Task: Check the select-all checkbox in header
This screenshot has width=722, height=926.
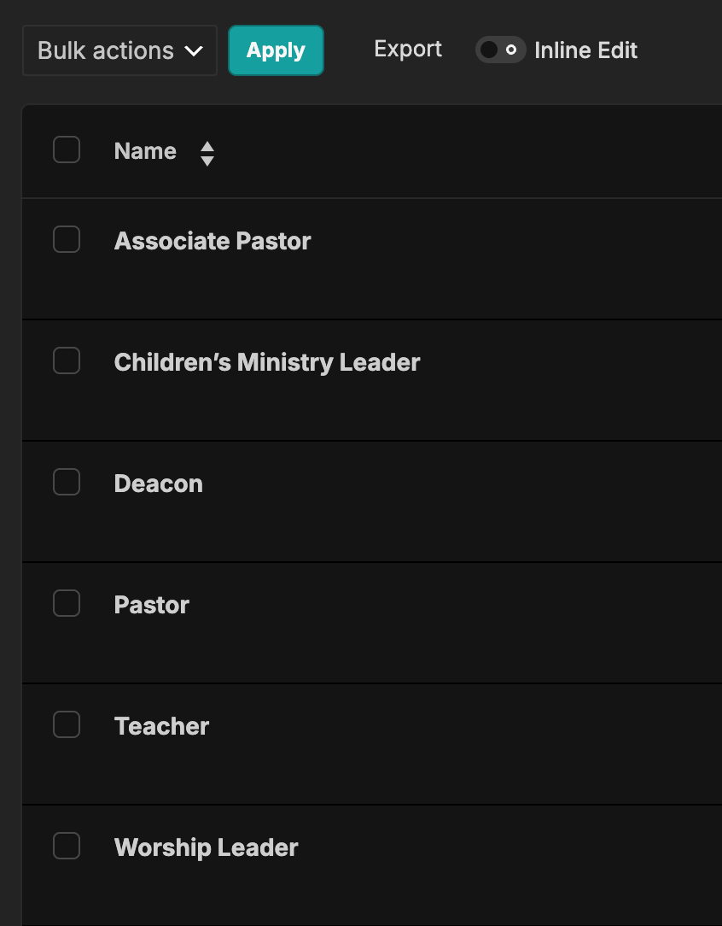Action: [67, 150]
